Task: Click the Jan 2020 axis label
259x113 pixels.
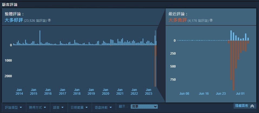Action: tap(106, 92)
